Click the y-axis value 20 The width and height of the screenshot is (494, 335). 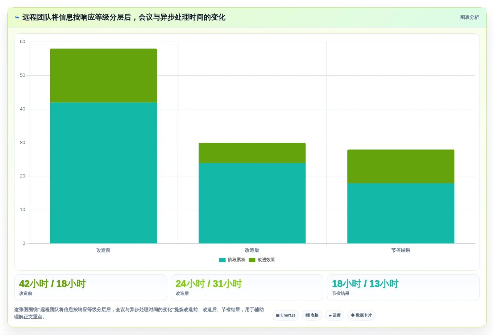(22, 176)
